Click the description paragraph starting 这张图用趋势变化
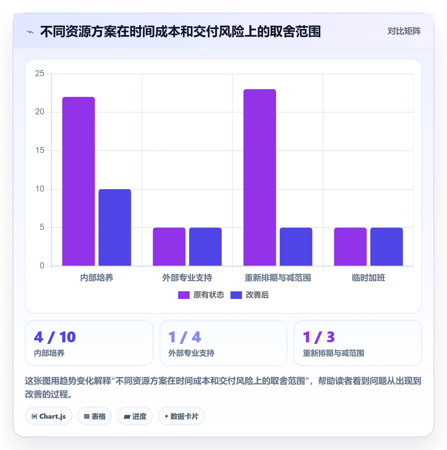447x450 pixels. (223, 388)
